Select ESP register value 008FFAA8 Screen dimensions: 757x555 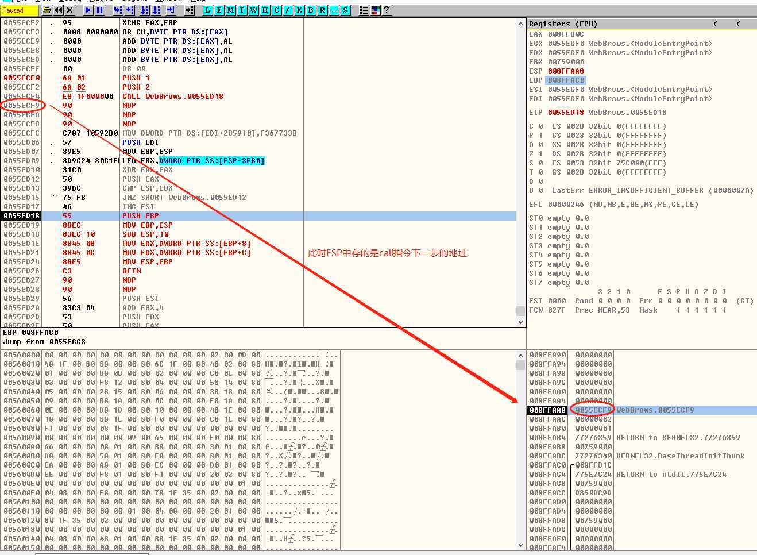pyautogui.click(x=566, y=71)
